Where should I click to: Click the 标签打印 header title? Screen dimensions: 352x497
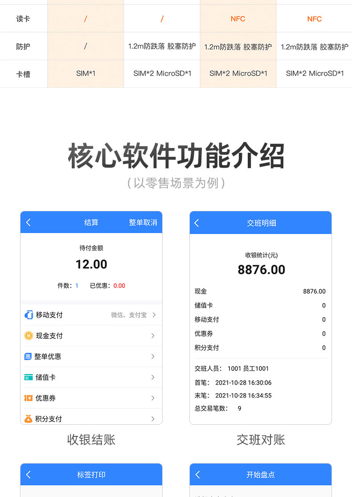[91, 475]
